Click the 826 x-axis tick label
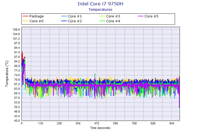Image resolution: width=201 pixels, height=134 pixels. (153, 123)
